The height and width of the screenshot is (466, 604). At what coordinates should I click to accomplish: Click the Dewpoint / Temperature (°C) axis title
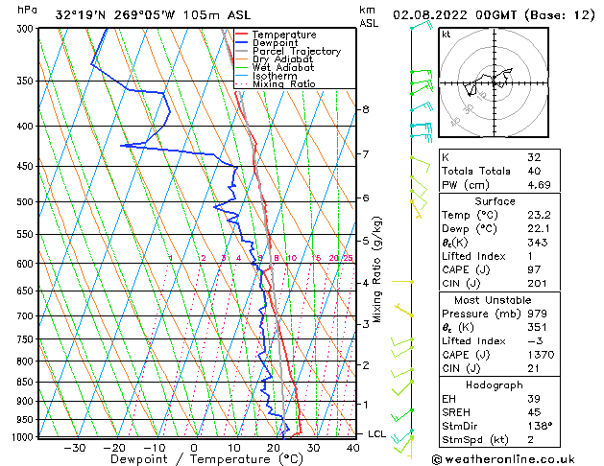pyautogui.click(x=206, y=459)
